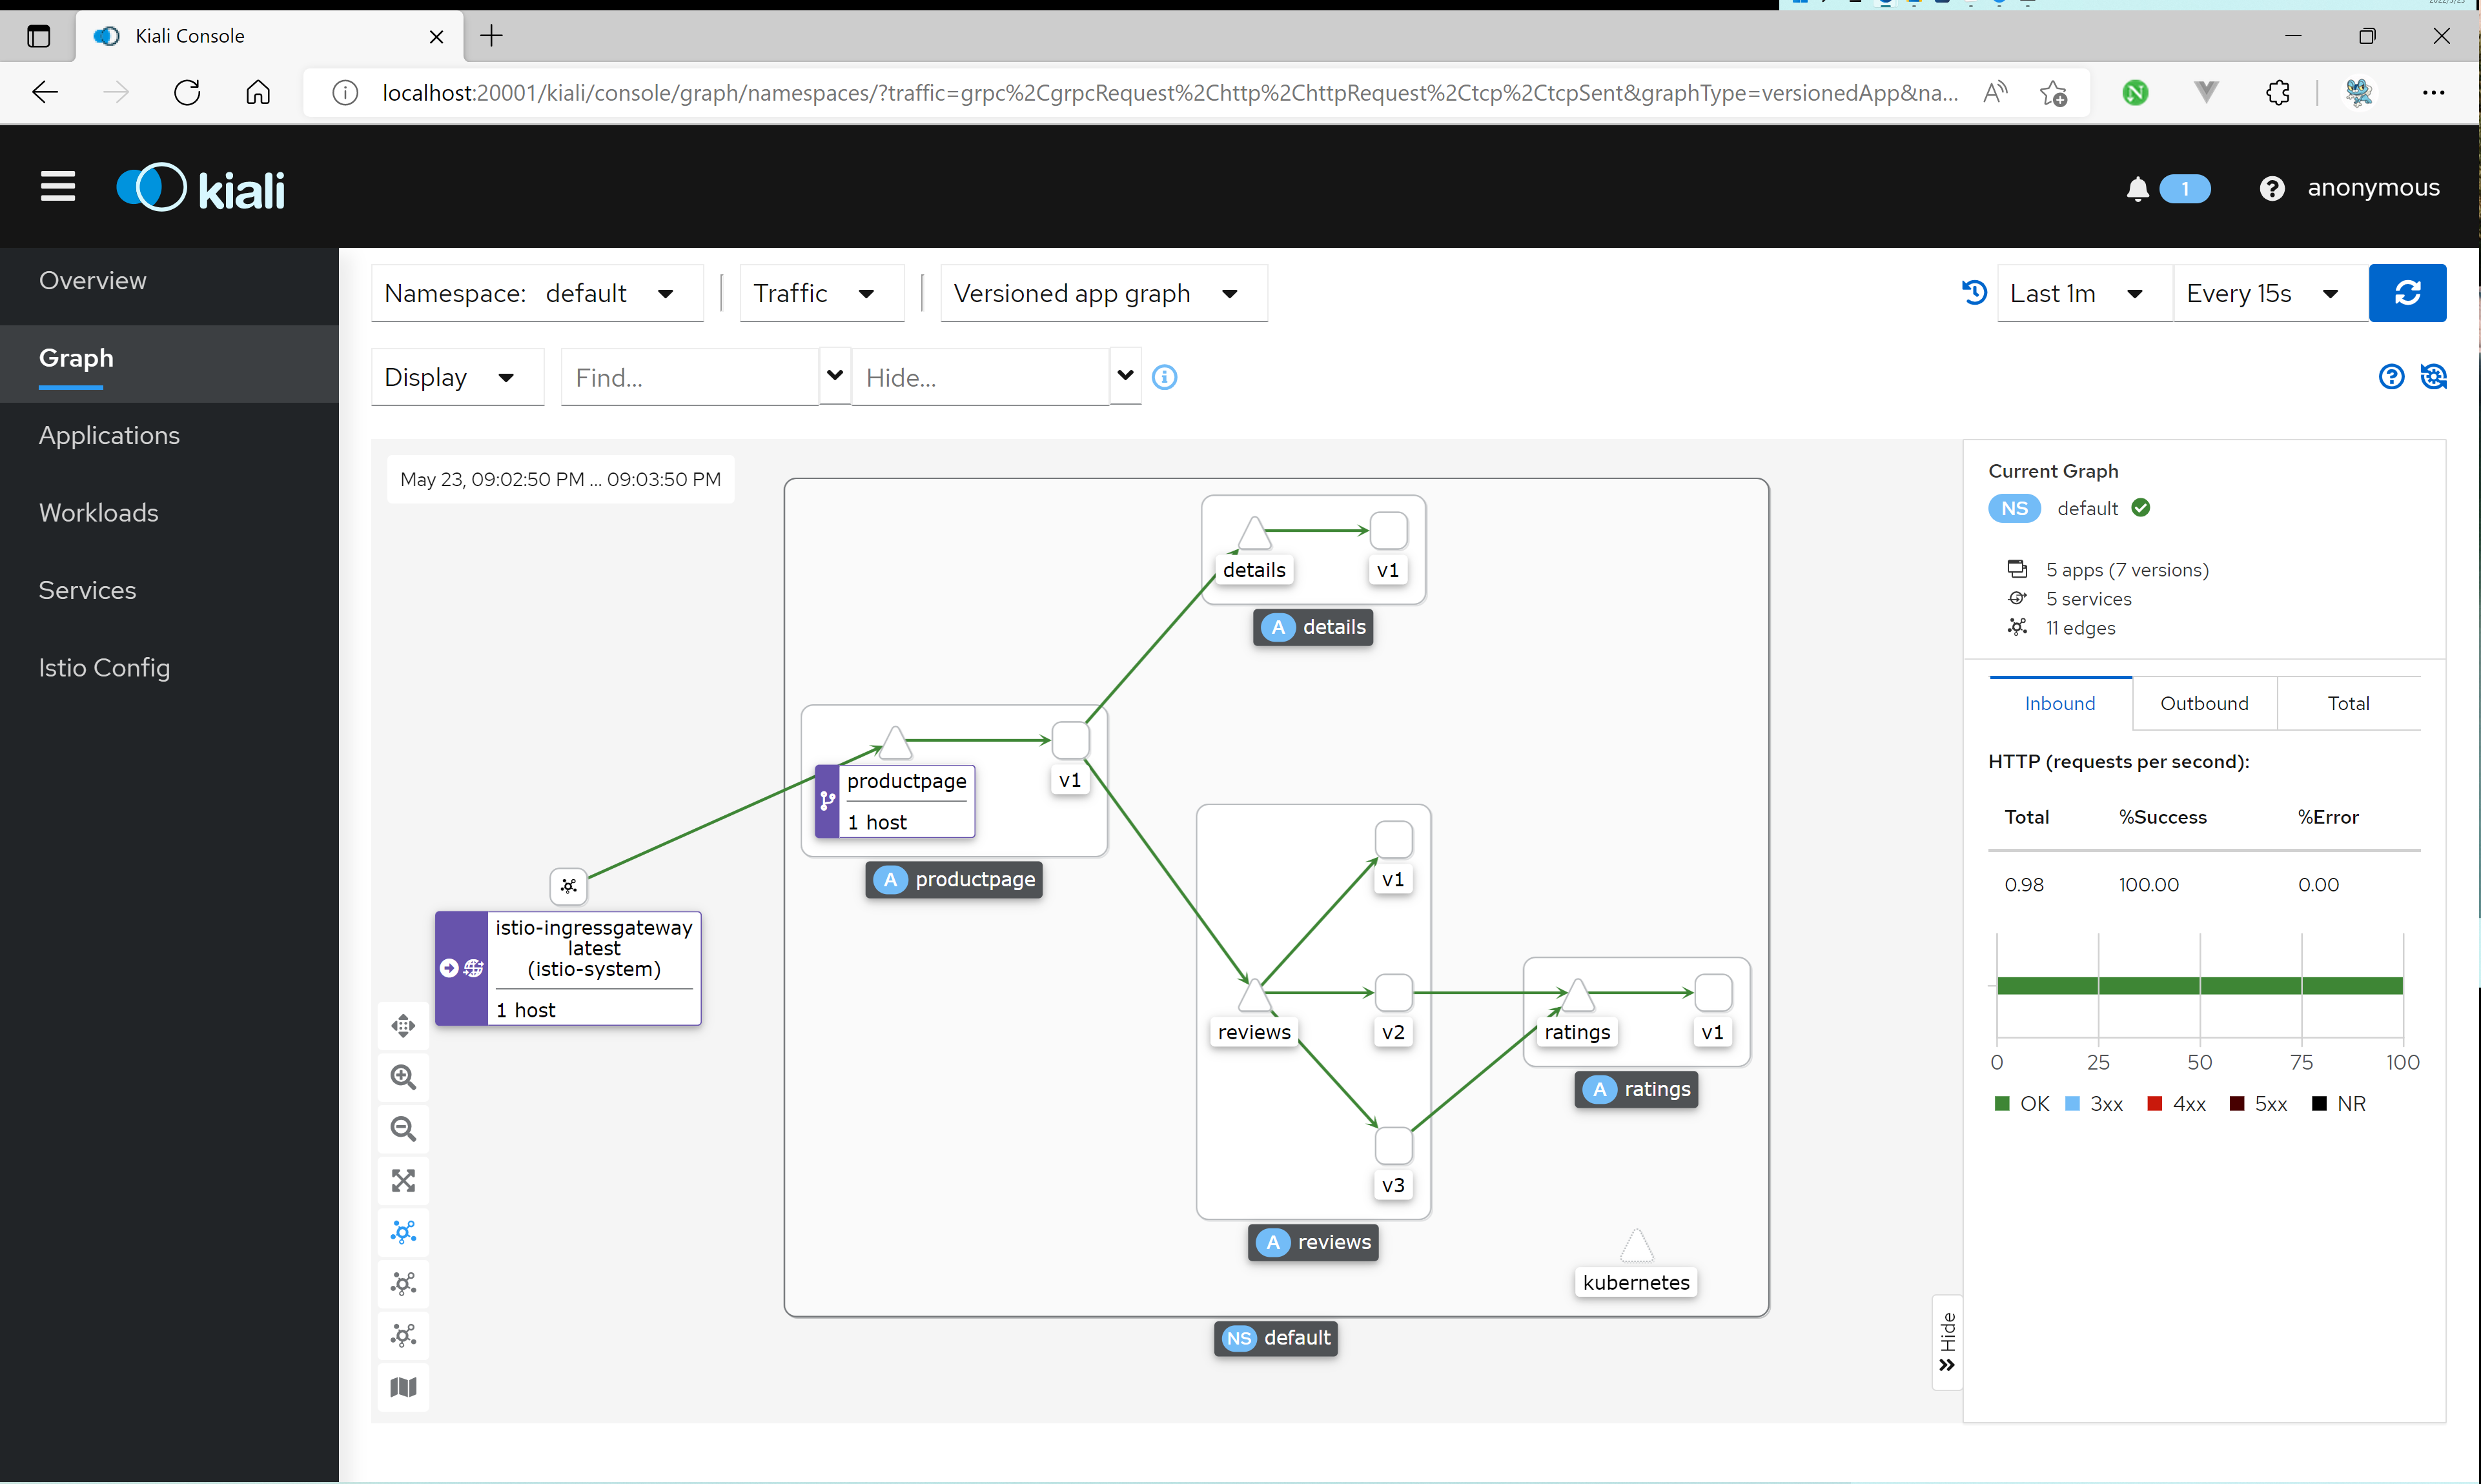The image size is (2481, 1484).
Task: Click the zoom out graph icon
Action: (403, 1129)
